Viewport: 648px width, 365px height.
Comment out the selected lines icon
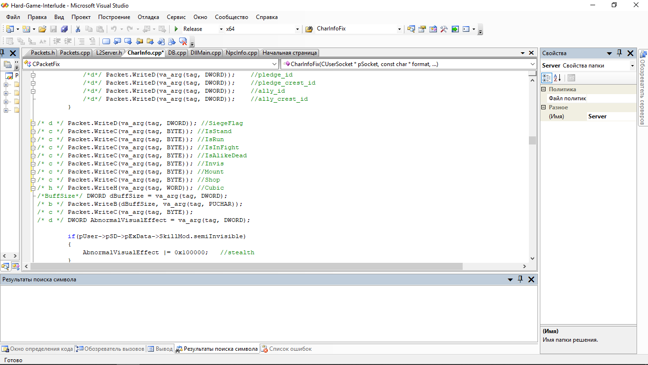[x=82, y=41]
